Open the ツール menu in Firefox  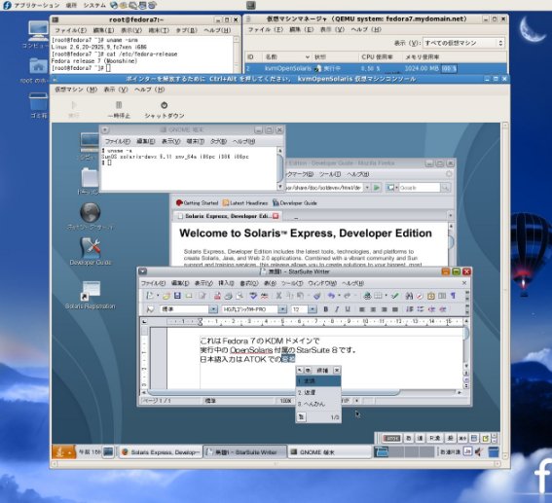[x=330, y=174]
